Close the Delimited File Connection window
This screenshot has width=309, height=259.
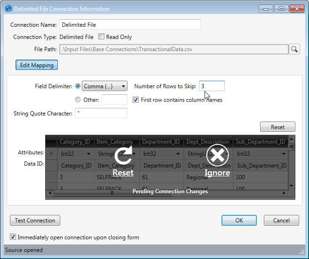297,9
